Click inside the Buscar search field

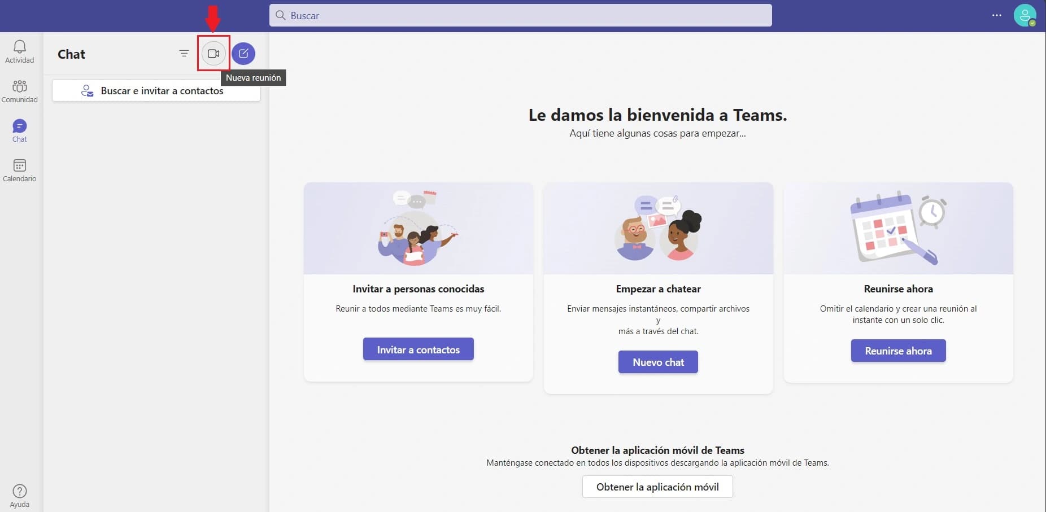521,15
